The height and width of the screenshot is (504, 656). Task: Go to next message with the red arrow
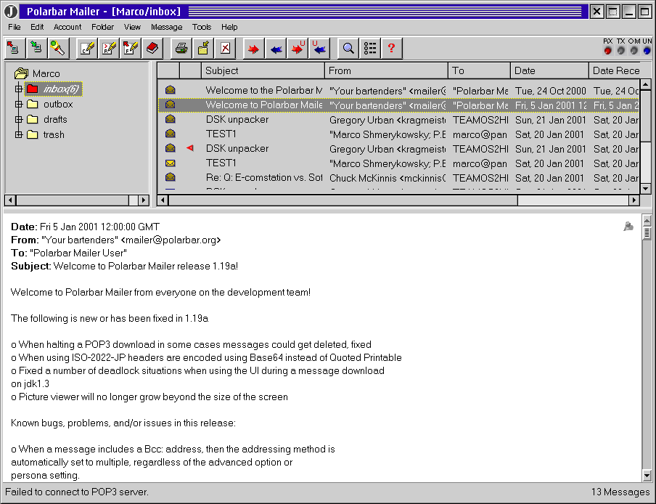(253, 48)
